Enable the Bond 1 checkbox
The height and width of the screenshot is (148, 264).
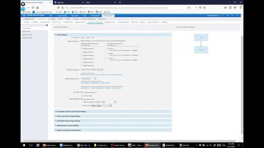click(x=108, y=53)
